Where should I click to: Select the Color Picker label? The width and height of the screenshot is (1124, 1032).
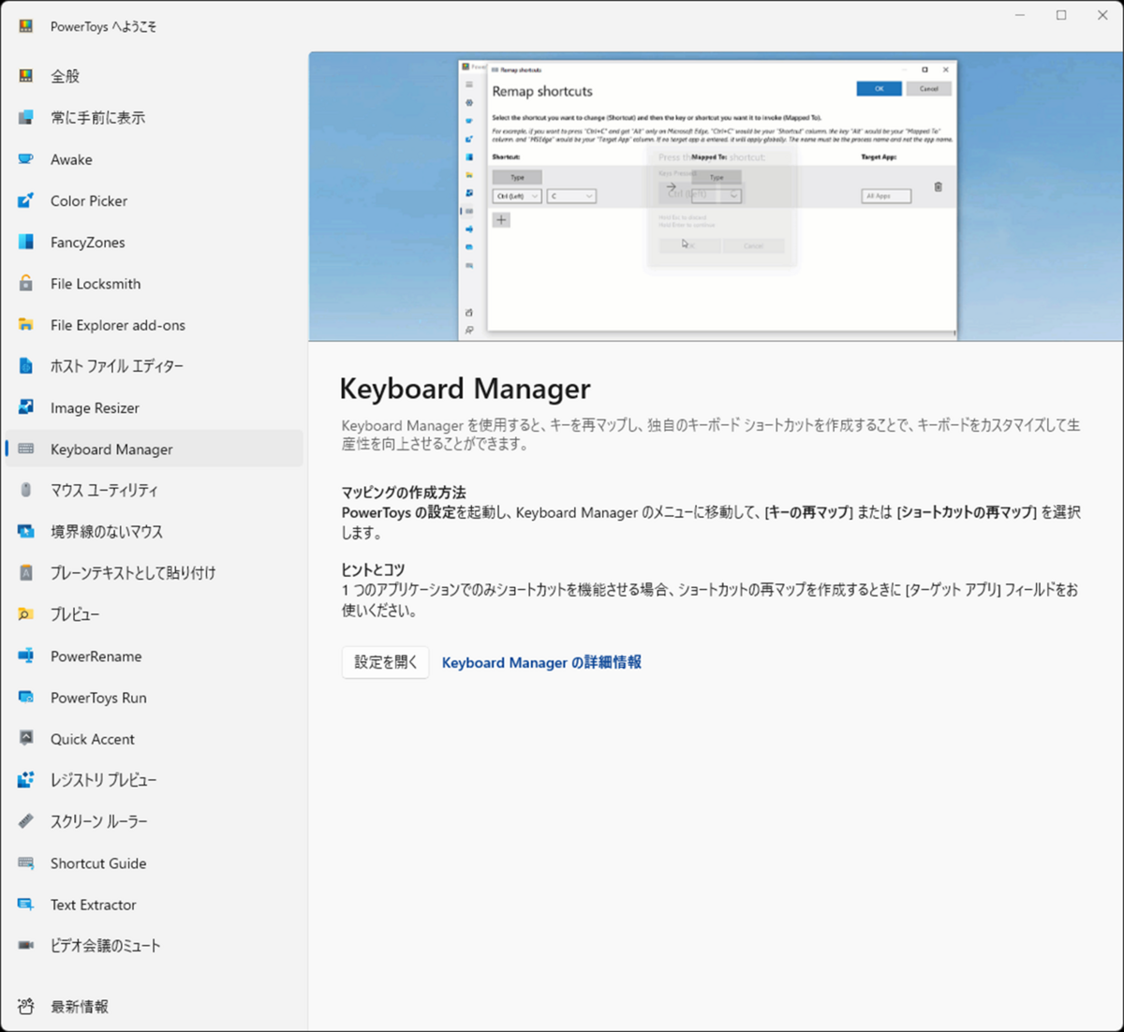coord(89,200)
